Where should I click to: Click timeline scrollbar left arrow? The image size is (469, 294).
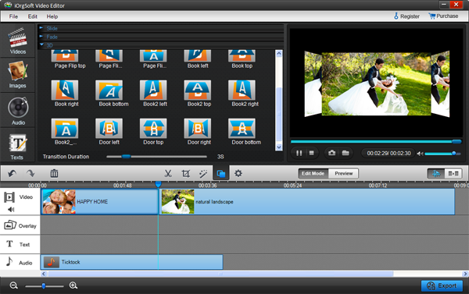[44, 274]
